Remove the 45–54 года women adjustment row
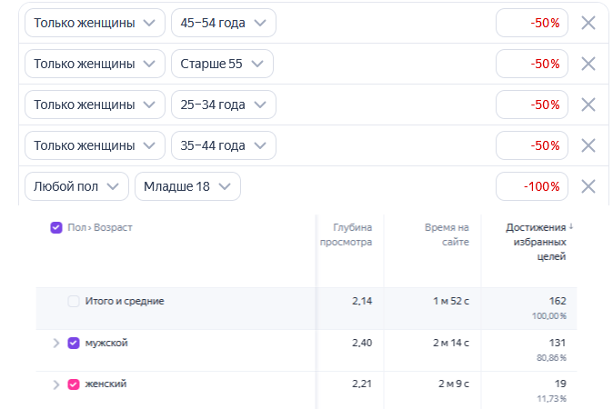This screenshot has width=613, height=409. pos(588,23)
